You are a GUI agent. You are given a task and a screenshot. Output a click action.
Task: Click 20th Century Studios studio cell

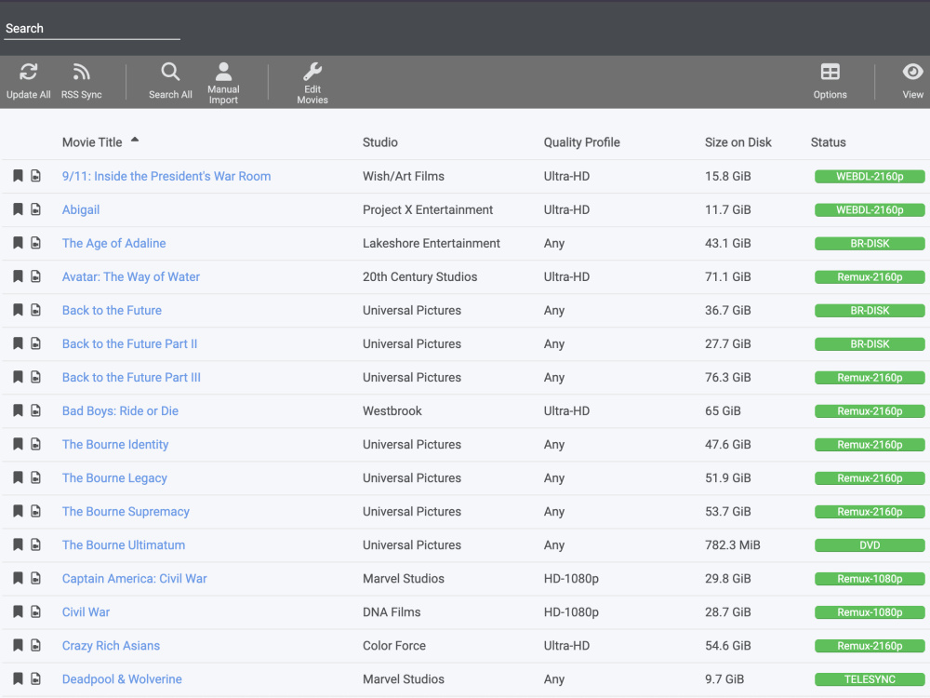420,276
